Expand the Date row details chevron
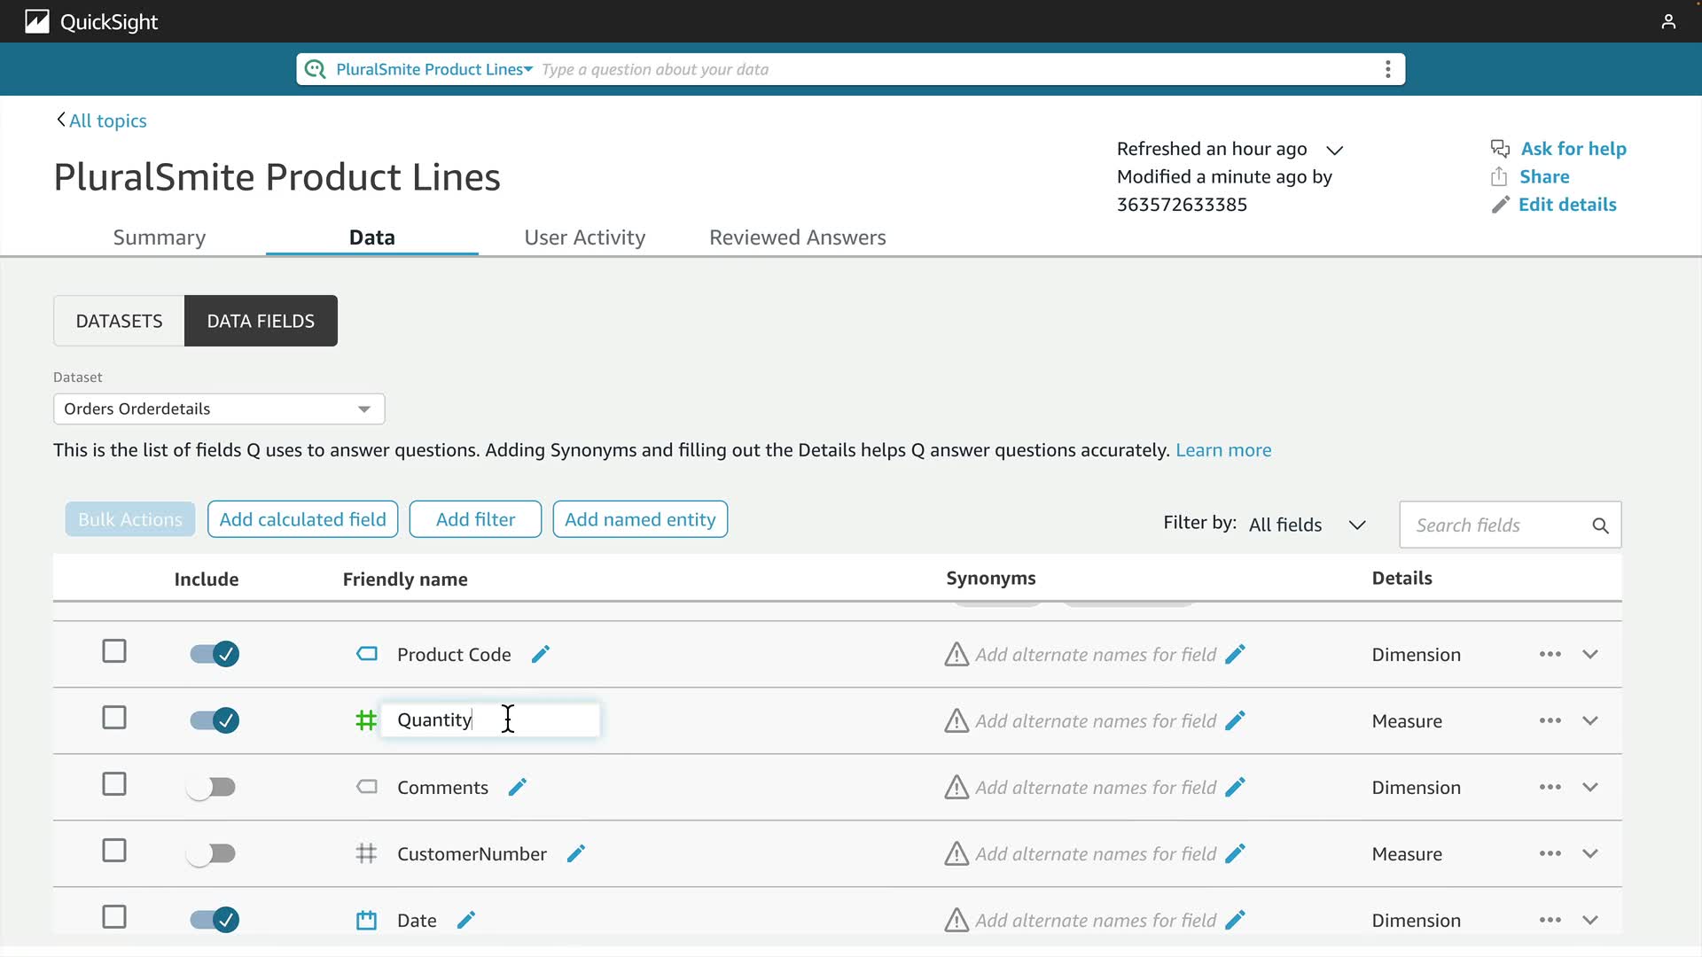The height and width of the screenshot is (957, 1702). pos(1590,920)
